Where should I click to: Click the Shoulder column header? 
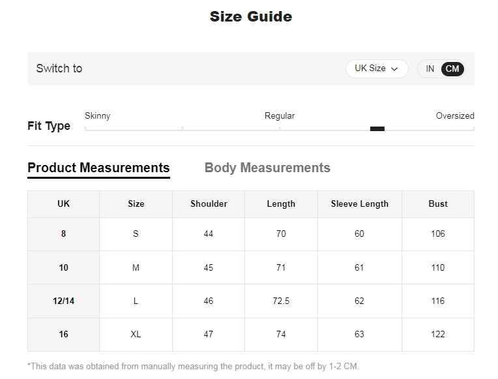coord(209,204)
